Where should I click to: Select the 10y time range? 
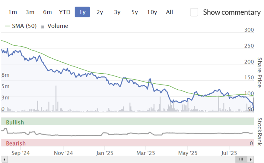pyautogui.click(x=152, y=12)
